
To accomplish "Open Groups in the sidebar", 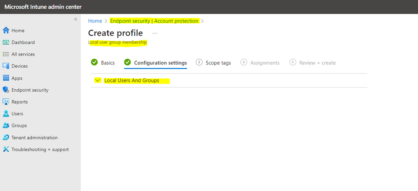I will [x=19, y=125].
